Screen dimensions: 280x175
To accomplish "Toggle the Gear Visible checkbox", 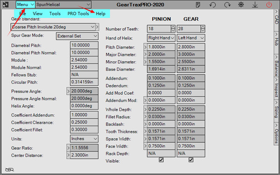I will pos(191,160).
